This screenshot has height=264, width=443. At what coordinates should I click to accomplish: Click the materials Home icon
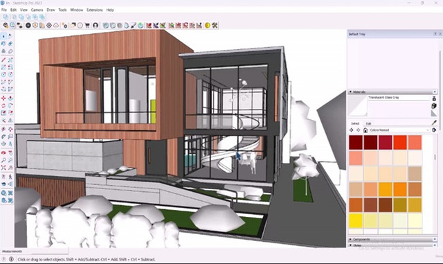point(365,130)
